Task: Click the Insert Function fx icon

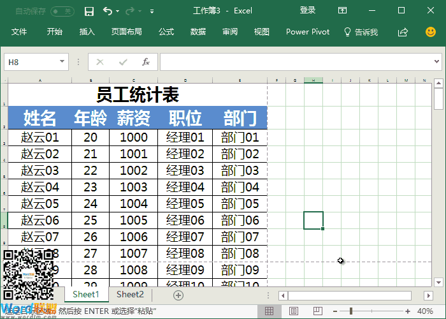Action: coord(146,62)
